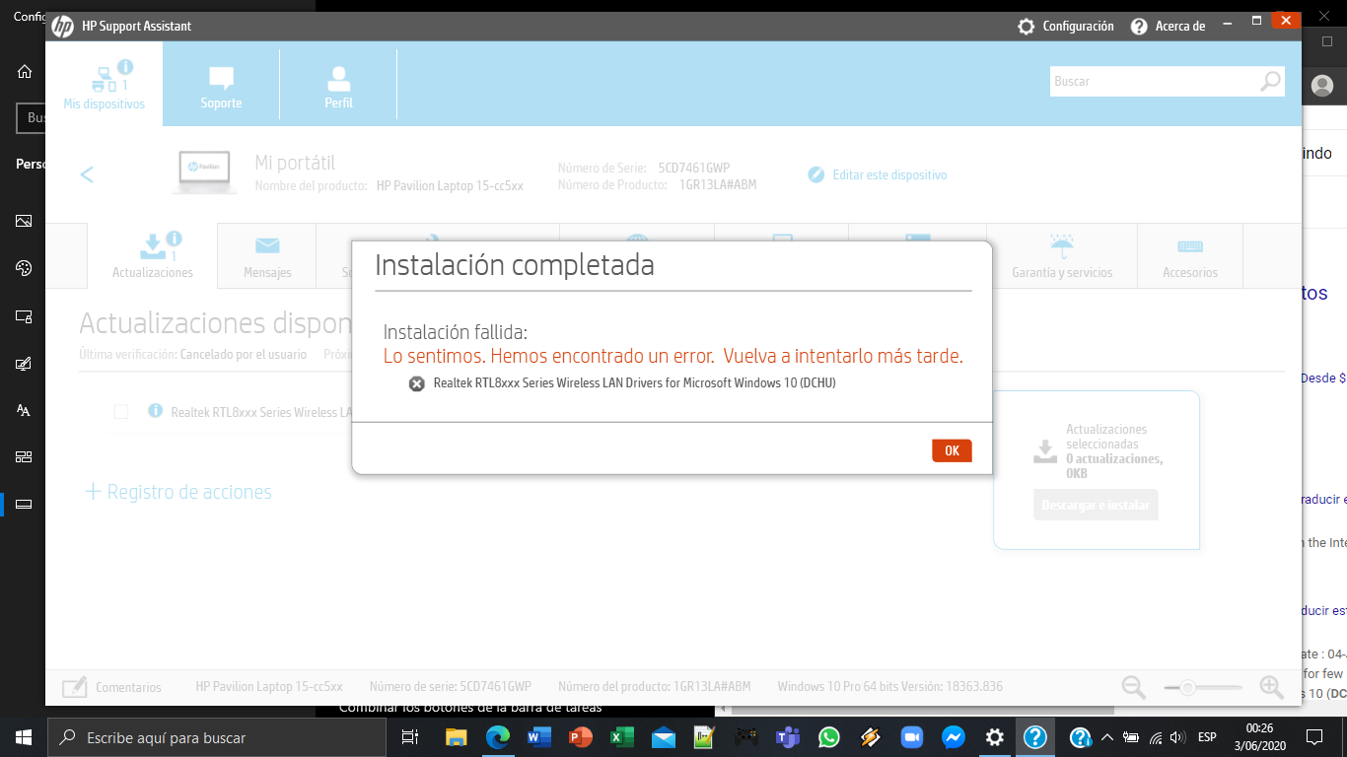This screenshot has width=1347, height=757.
Task: Open Configuración in HP Support Assistant title bar
Action: click(x=1066, y=27)
